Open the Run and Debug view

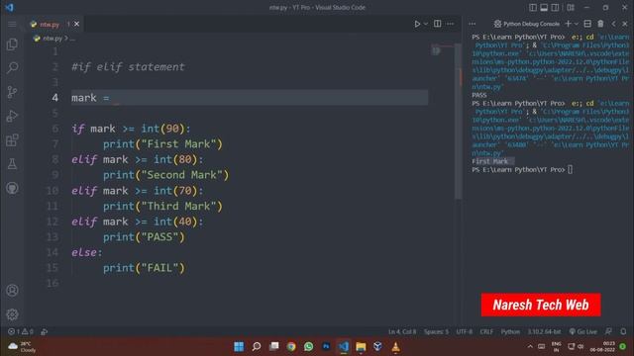coord(12,117)
